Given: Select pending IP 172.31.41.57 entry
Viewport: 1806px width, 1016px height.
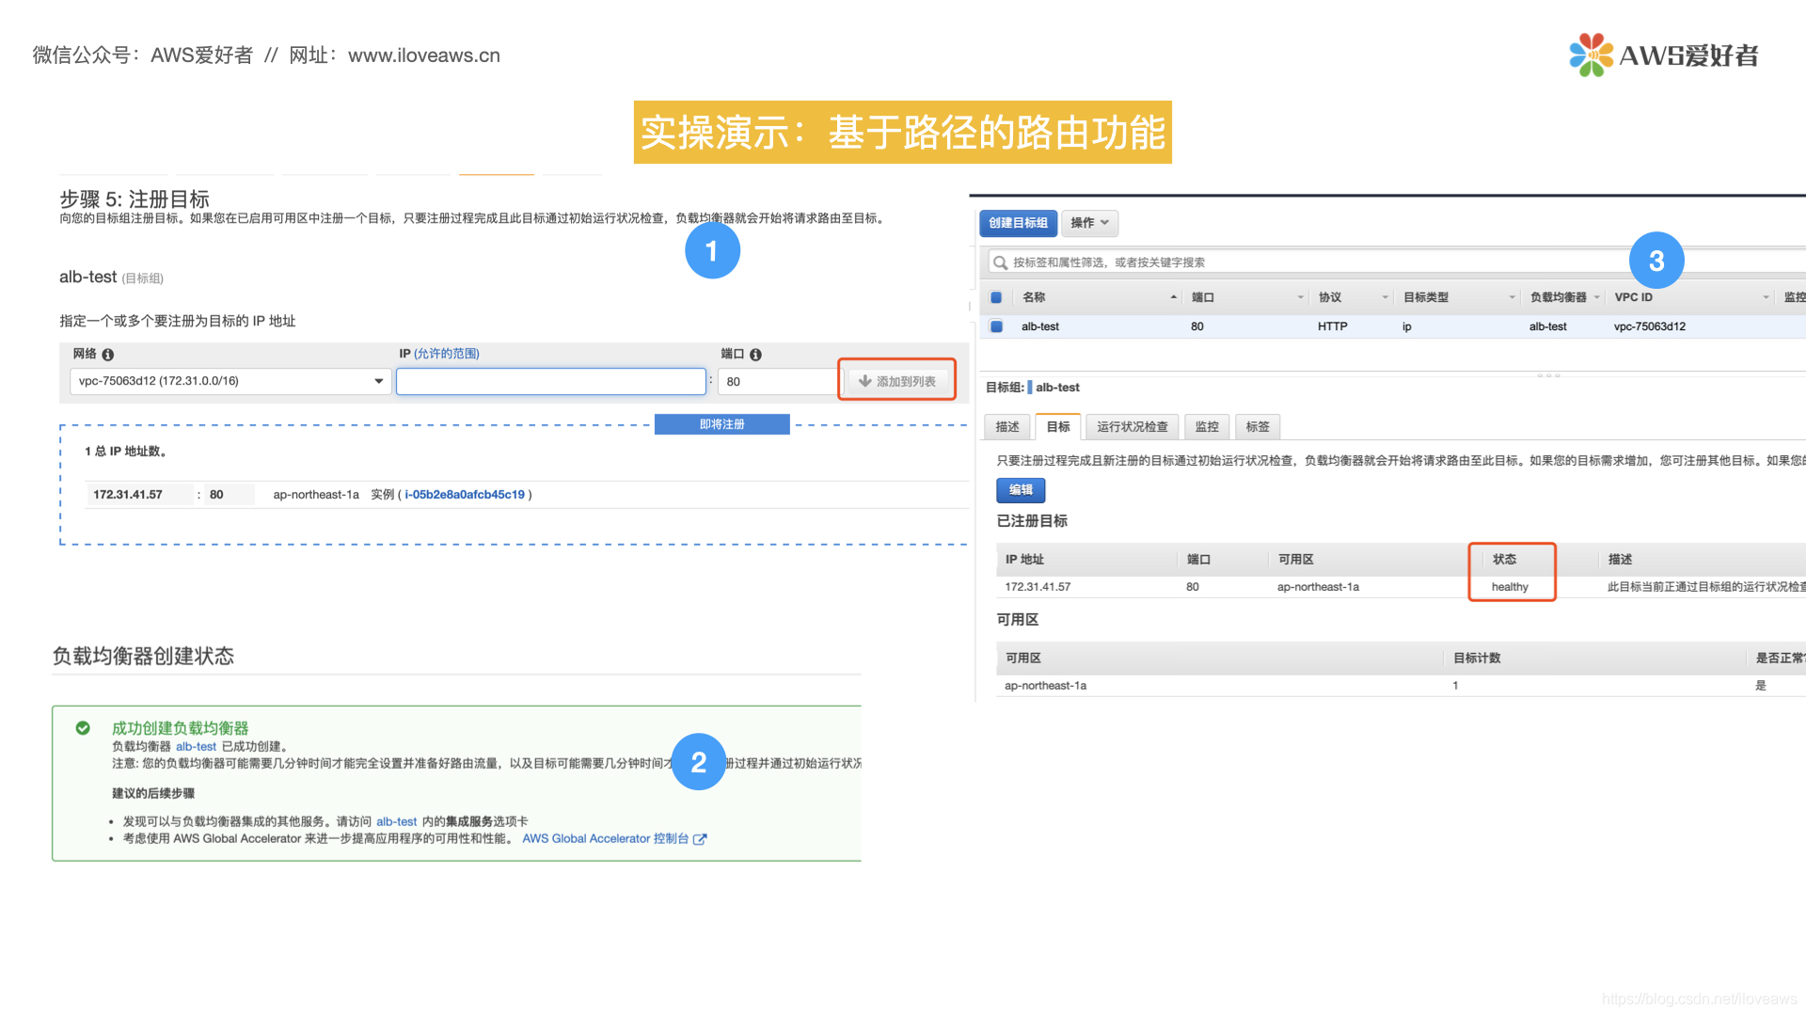Looking at the screenshot, I should point(139,495).
